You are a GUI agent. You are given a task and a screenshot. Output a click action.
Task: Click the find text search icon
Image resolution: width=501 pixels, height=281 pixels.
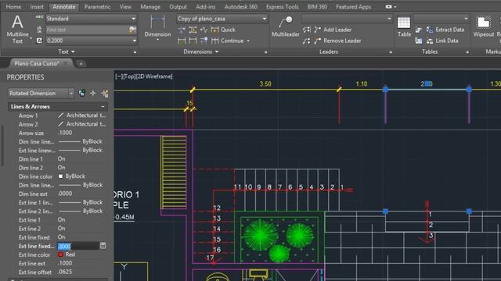132,30
